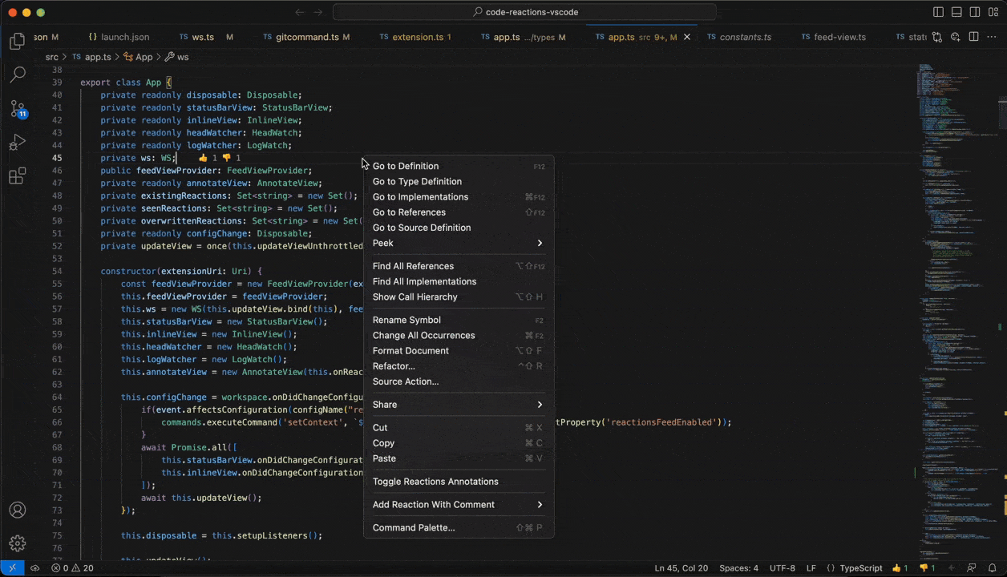Screen dimensions: 1007x577
Task: Open the Explorer view in activity bar
Action: [18, 42]
